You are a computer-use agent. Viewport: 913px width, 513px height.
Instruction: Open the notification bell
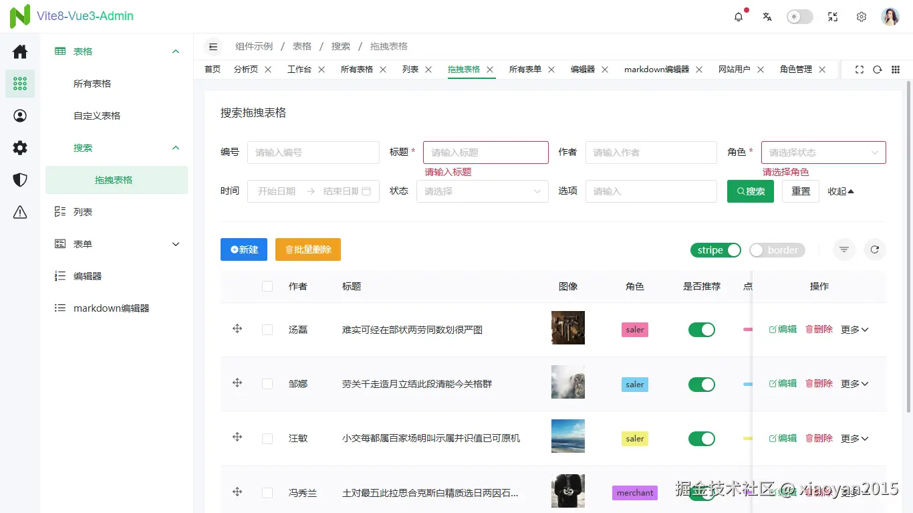point(739,17)
